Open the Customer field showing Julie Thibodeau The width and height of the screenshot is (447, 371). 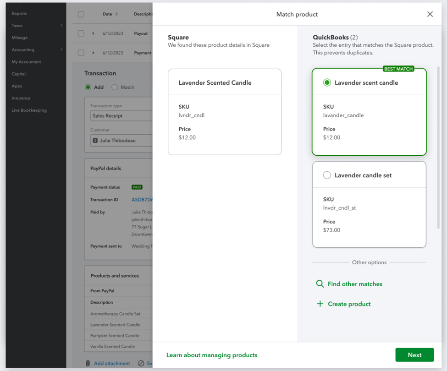(x=121, y=140)
